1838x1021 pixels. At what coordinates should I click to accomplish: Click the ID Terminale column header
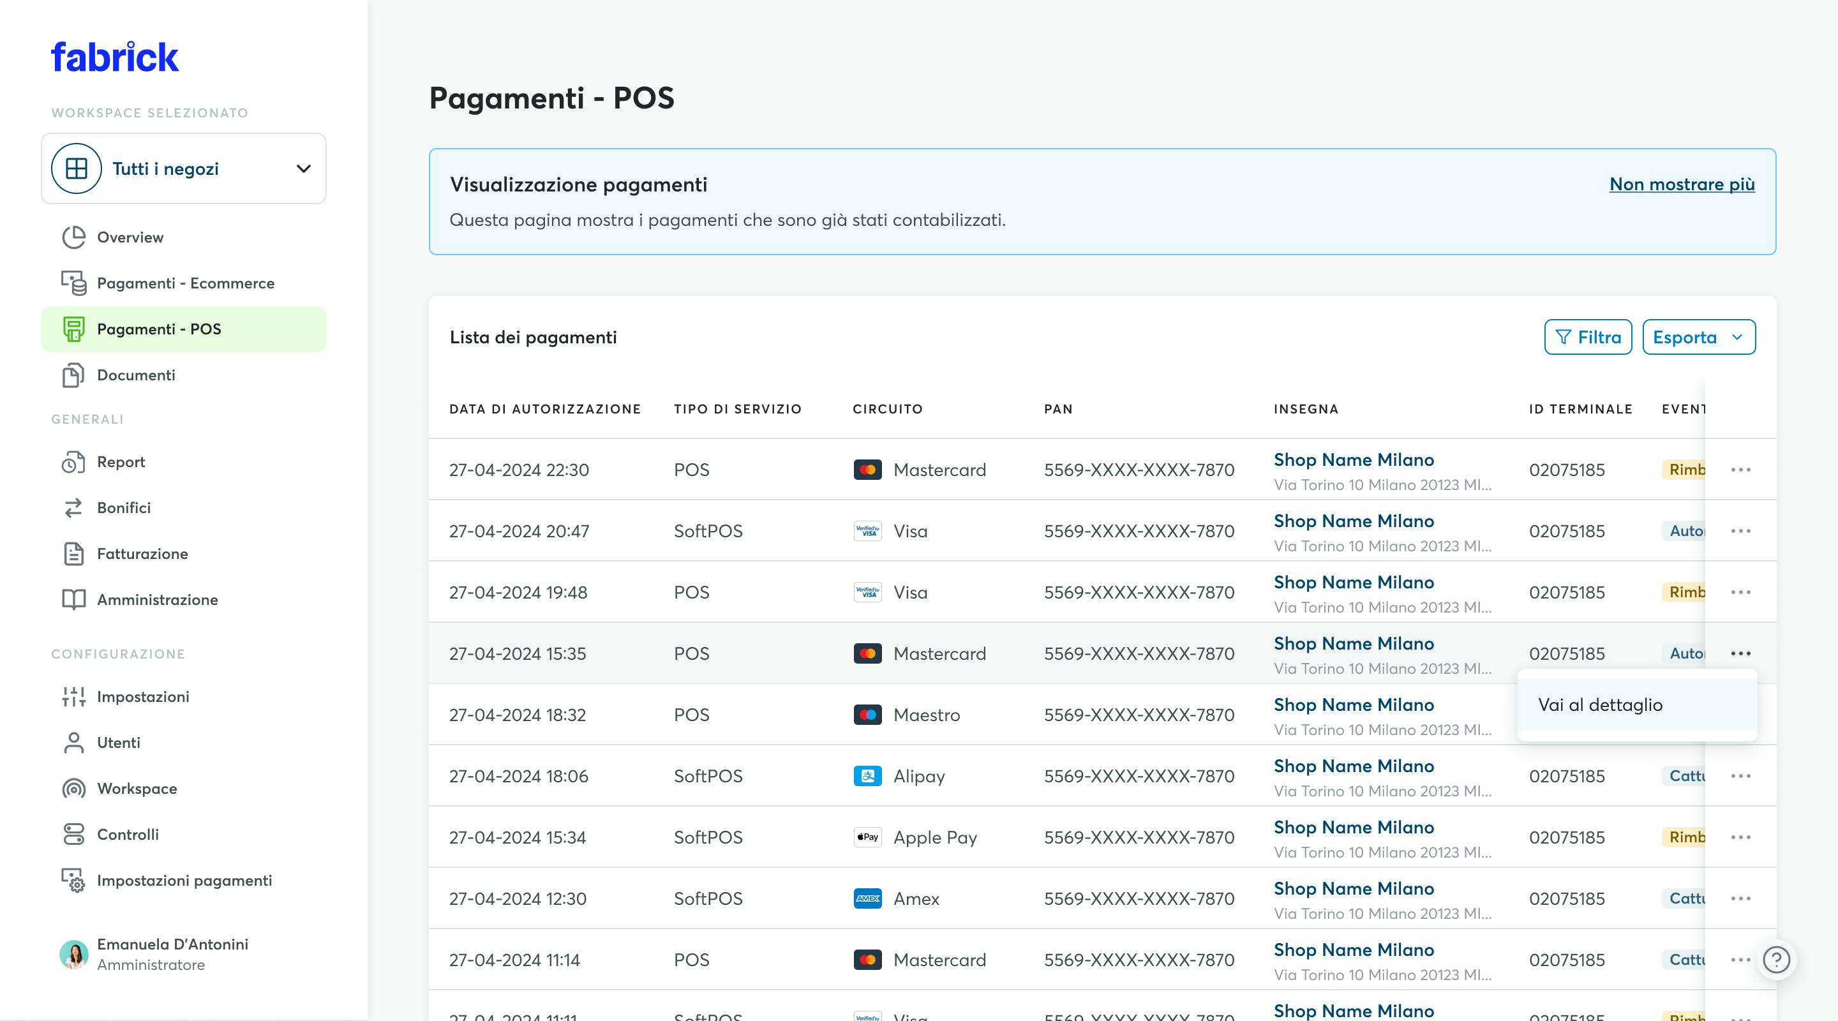(x=1580, y=410)
